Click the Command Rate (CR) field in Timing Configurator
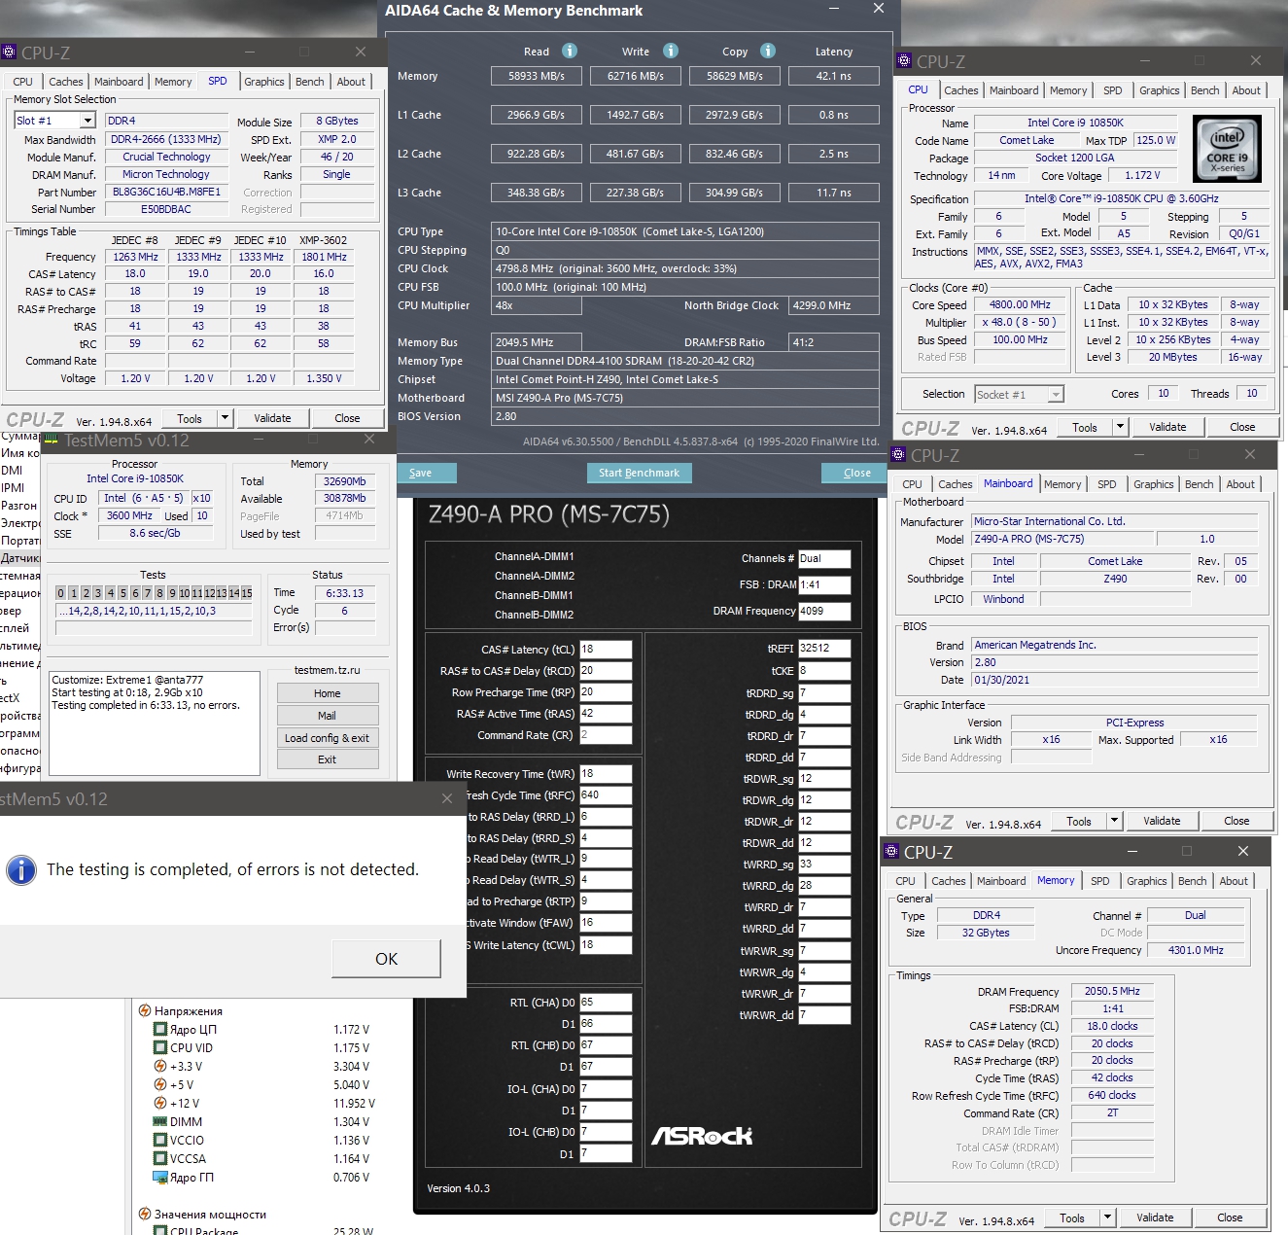1288x1235 pixels. (x=606, y=735)
